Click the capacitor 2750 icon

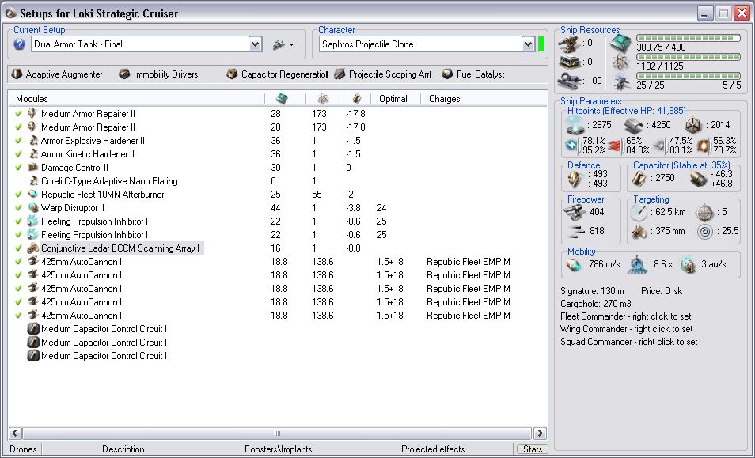click(x=639, y=179)
